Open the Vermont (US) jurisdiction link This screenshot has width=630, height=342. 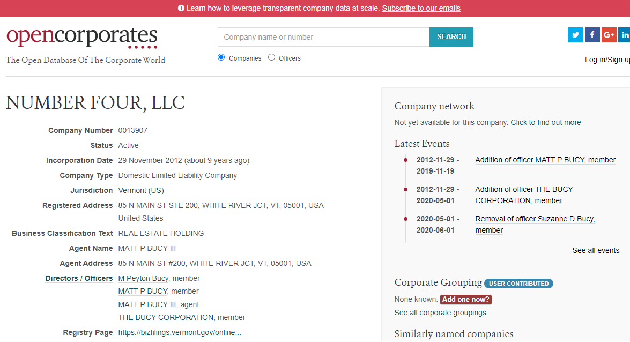click(141, 190)
